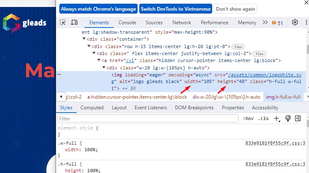309x173 pixels.
Task: Open DevTools settings gear
Action: [295, 23]
